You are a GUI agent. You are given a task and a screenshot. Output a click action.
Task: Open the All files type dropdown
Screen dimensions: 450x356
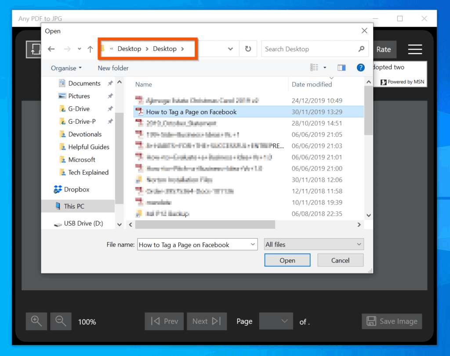pyautogui.click(x=314, y=245)
